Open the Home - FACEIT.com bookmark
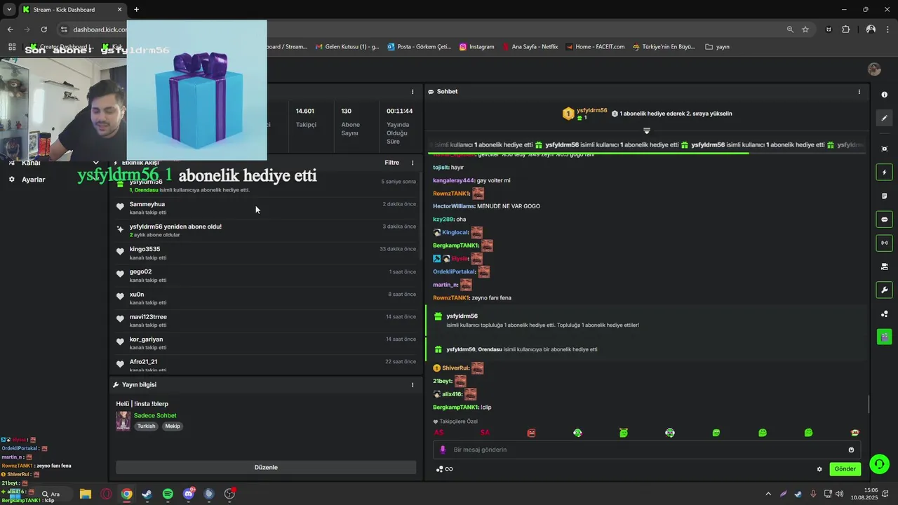This screenshot has width=898, height=505. coord(594,47)
